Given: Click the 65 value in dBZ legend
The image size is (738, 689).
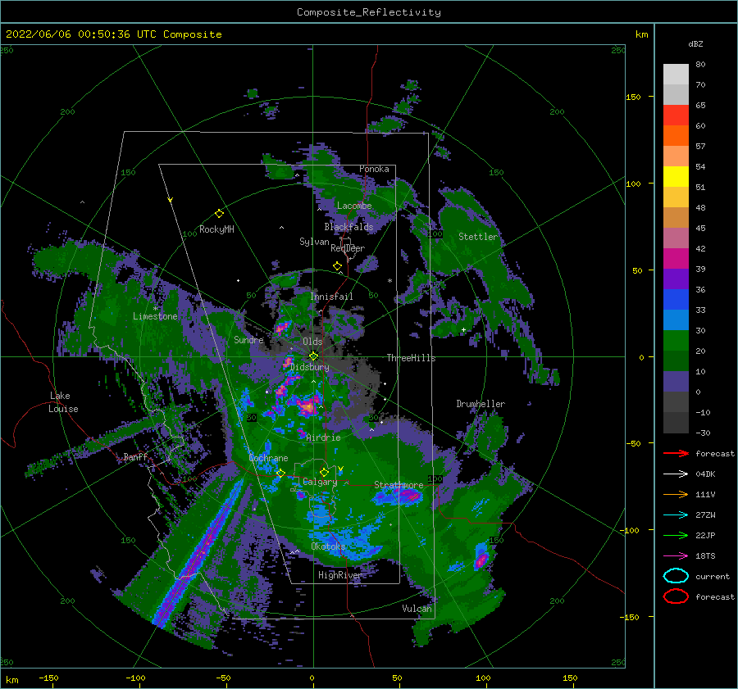Looking at the screenshot, I should pyautogui.click(x=700, y=106).
